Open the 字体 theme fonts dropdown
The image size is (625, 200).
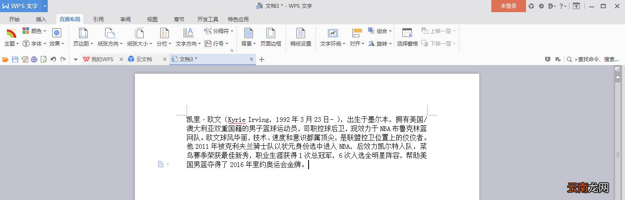point(34,43)
